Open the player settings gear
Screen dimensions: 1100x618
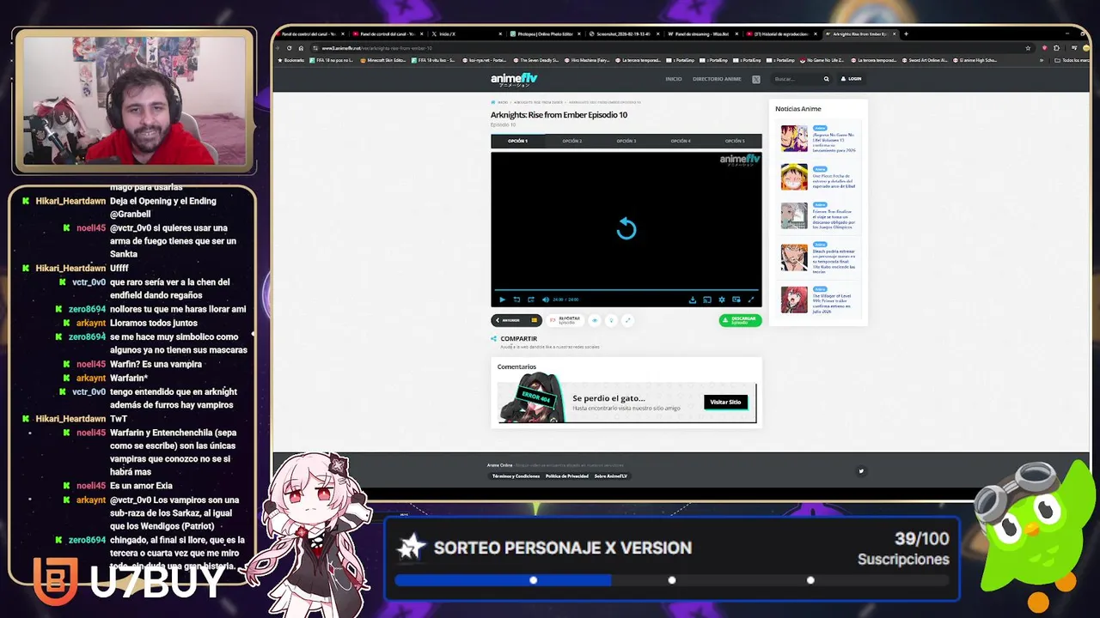click(x=722, y=300)
